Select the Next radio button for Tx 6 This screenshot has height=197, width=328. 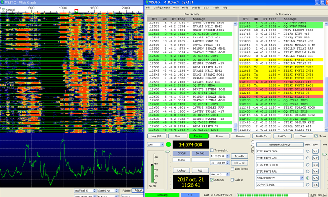(308, 185)
